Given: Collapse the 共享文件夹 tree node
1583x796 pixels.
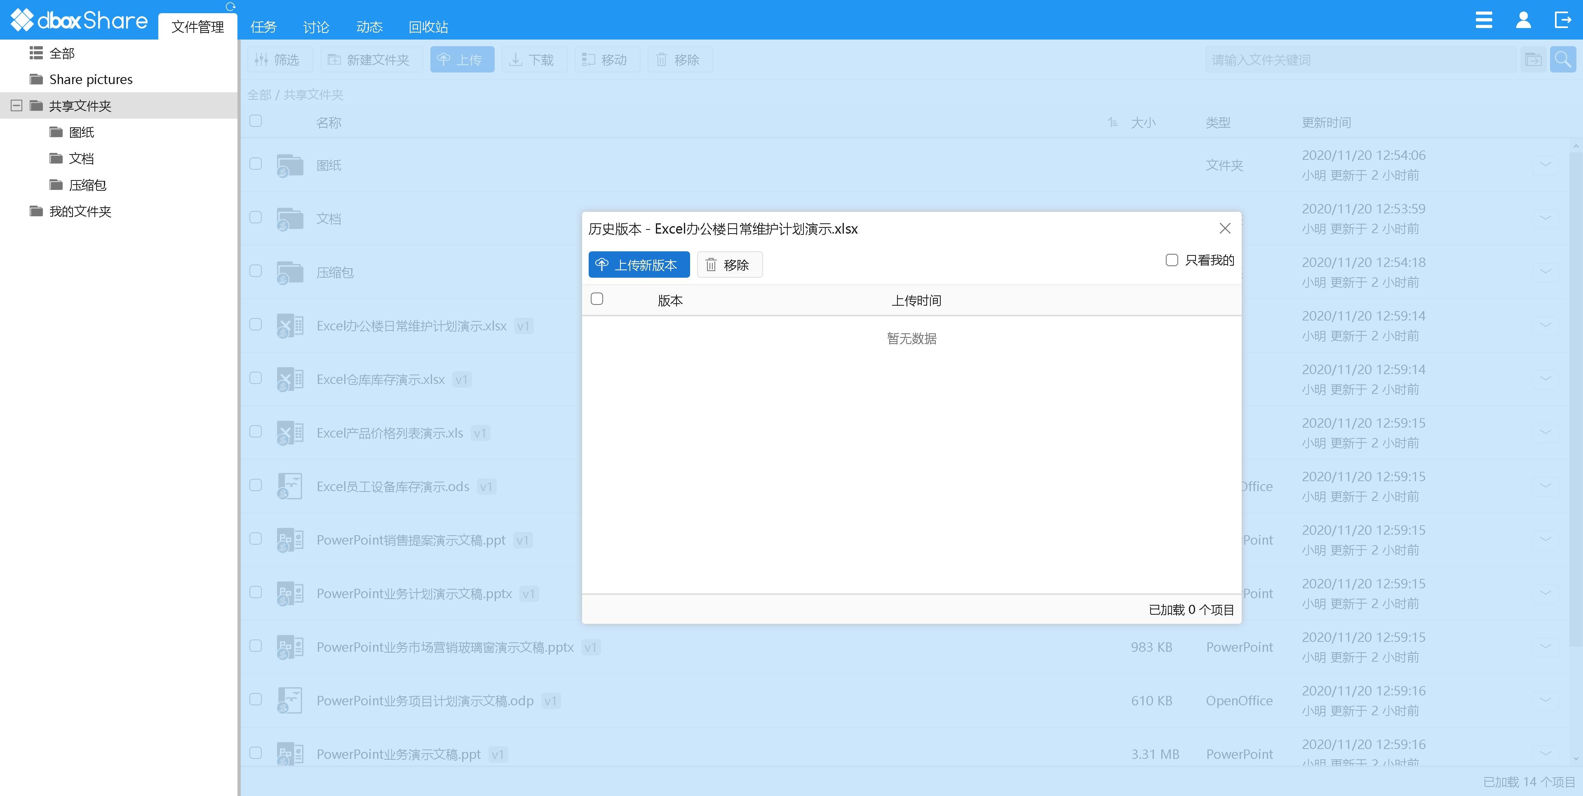Looking at the screenshot, I should [x=16, y=105].
